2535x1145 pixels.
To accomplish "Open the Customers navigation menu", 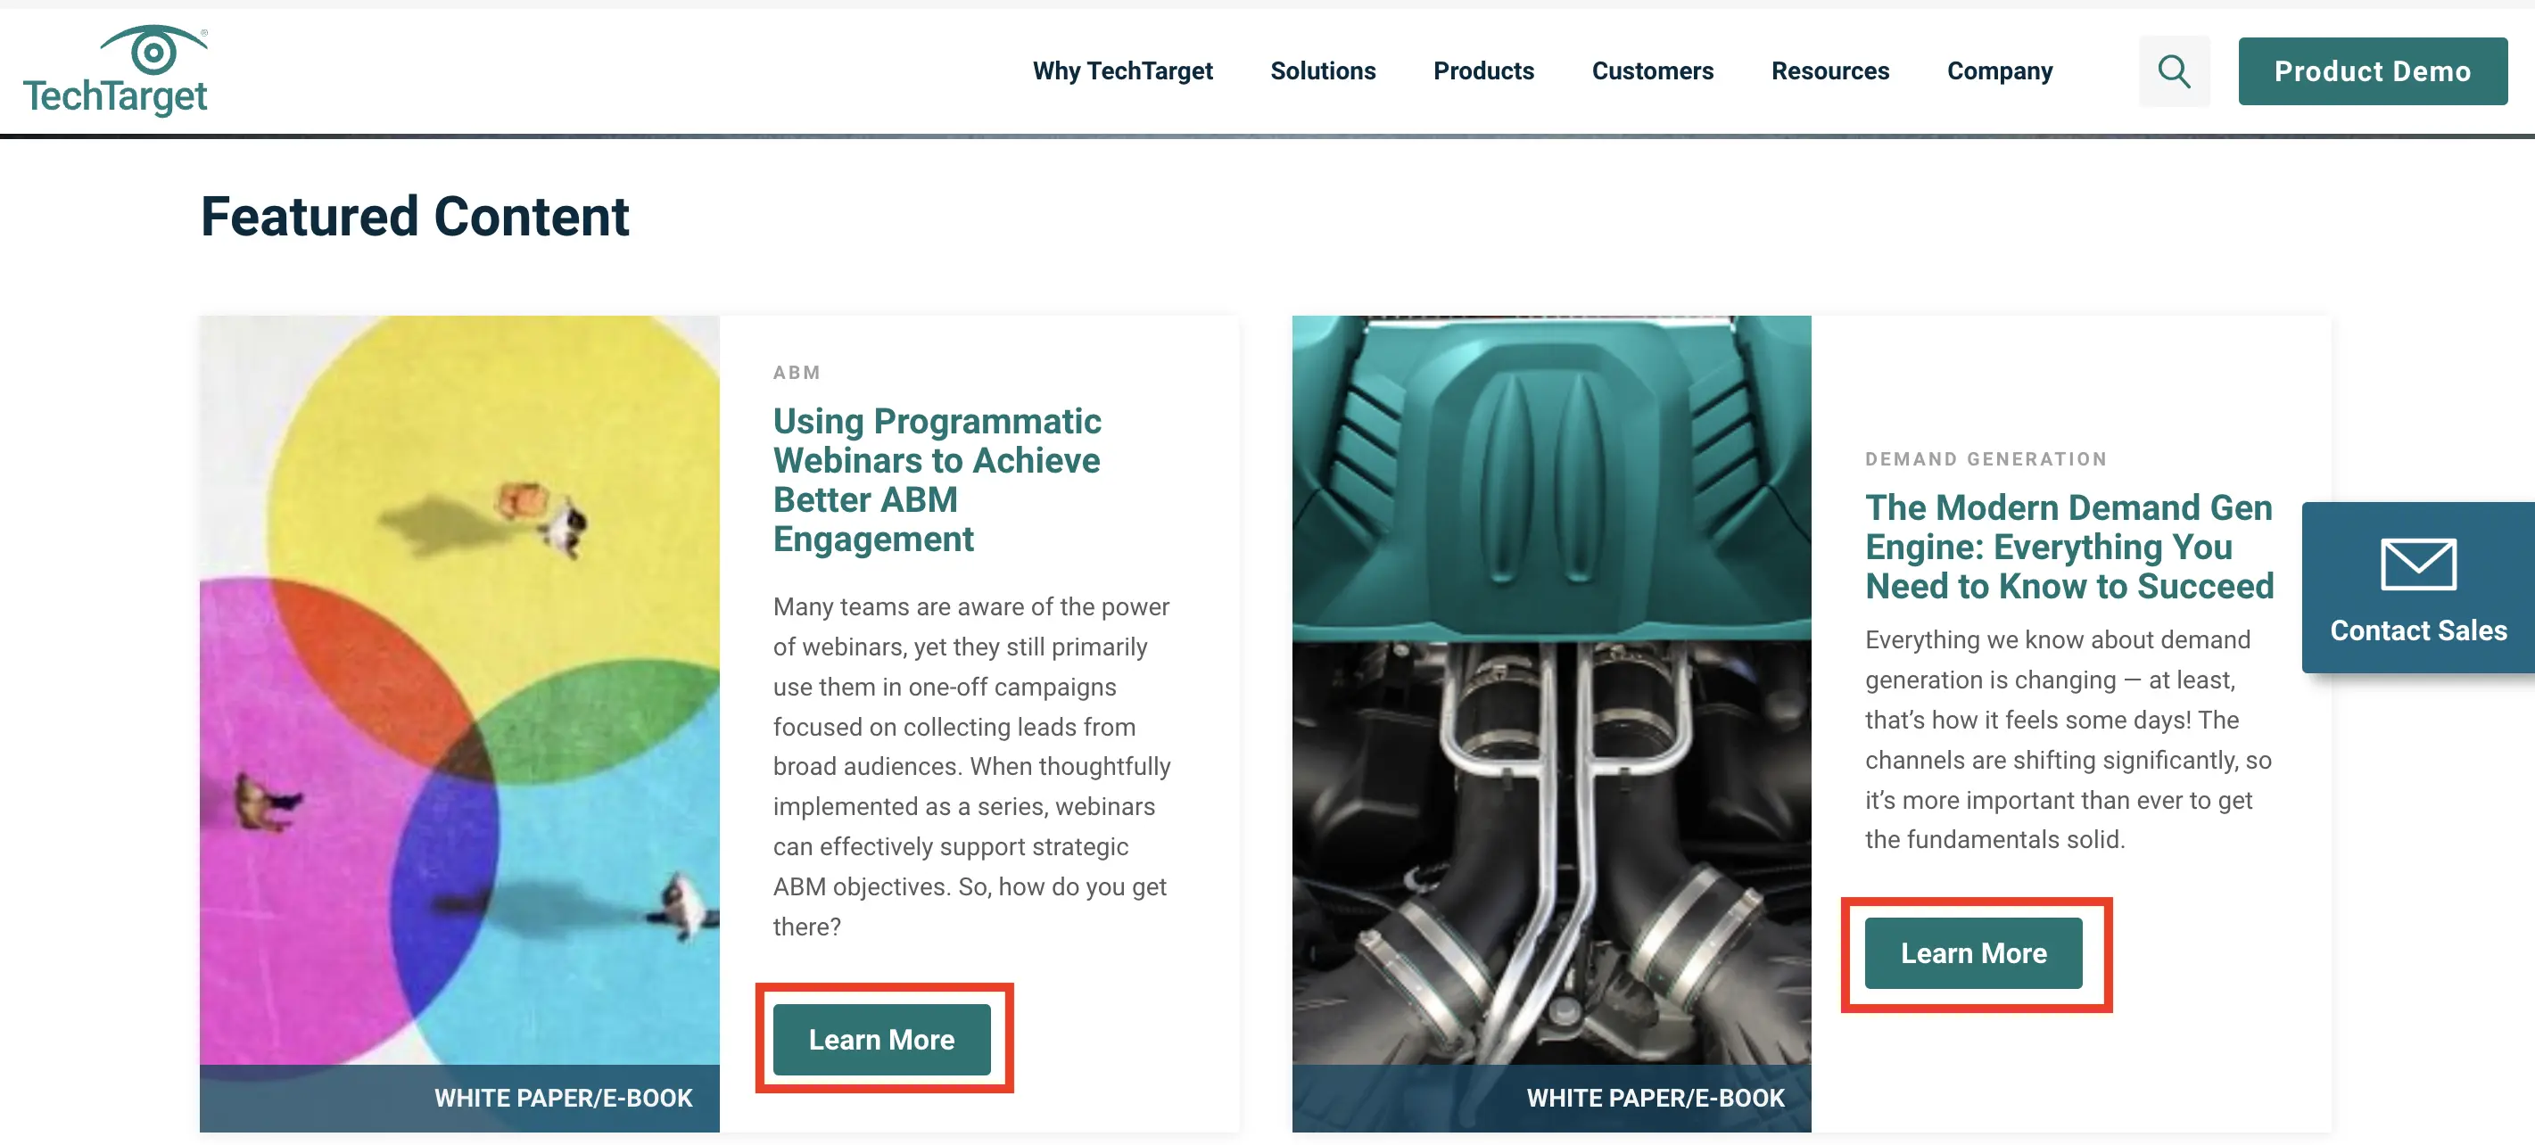I will click(x=1651, y=70).
